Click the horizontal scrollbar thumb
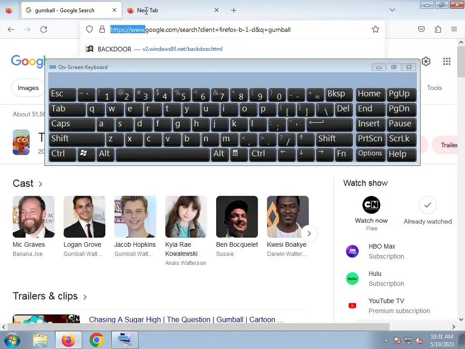465x349 pixels. pos(198,327)
